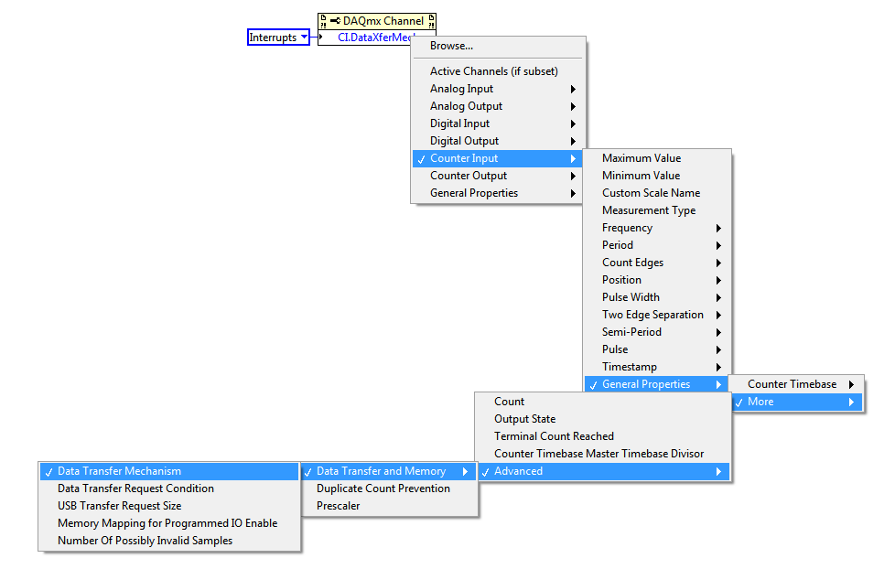Select Data Transfer Request Condition

point(169,488)
